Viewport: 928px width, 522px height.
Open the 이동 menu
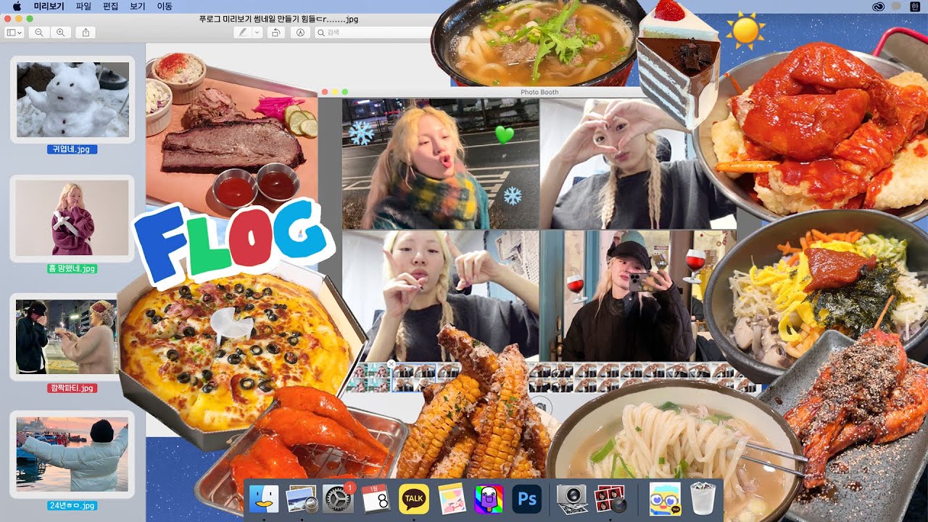click(x=165, y=6)
